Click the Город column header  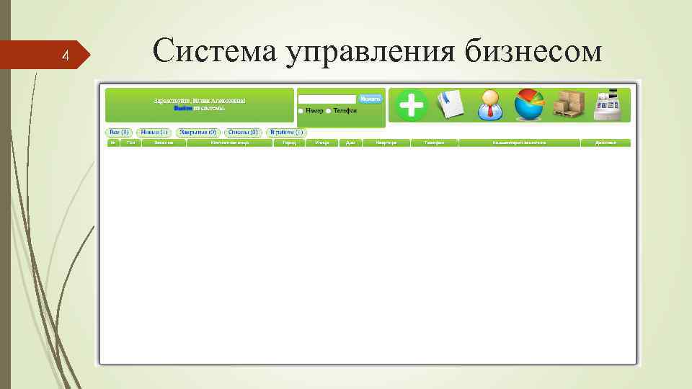(x=289, y=143)
